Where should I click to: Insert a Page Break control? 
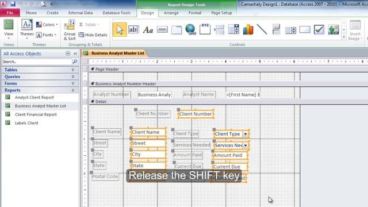219,29
